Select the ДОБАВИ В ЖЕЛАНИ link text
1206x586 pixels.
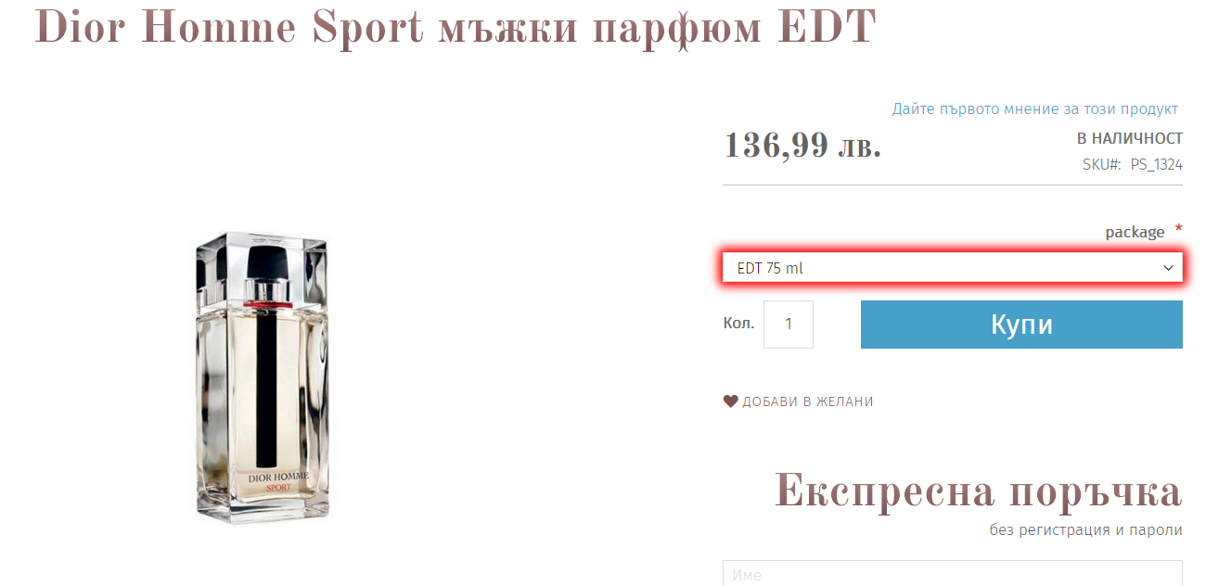(808, 401)
